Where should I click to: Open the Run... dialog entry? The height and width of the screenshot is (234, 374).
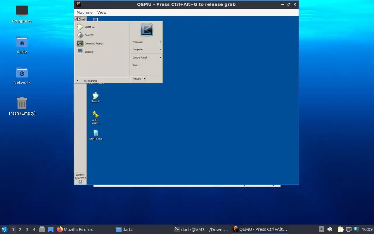[146, 65]
